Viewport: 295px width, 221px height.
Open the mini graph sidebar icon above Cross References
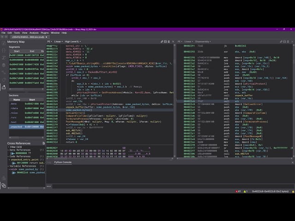(4, 178)
